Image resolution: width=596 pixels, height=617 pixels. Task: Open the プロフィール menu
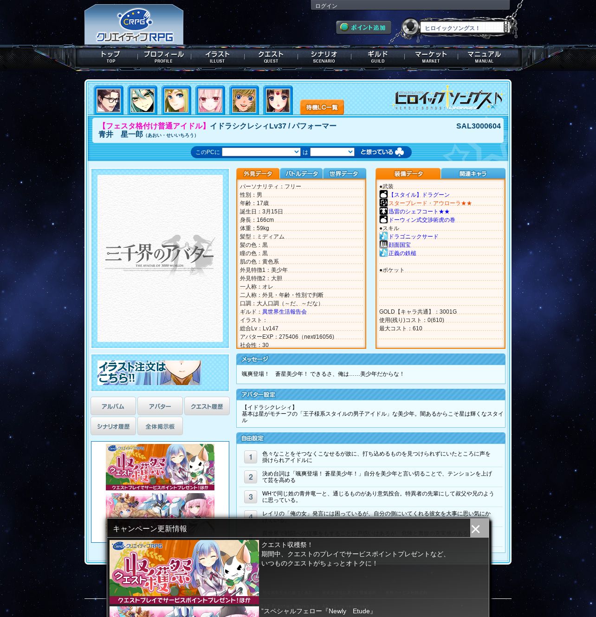click(x=163, y=57)
